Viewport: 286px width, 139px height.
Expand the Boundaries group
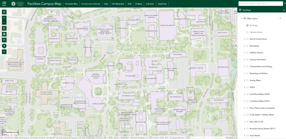coord(245,46)
